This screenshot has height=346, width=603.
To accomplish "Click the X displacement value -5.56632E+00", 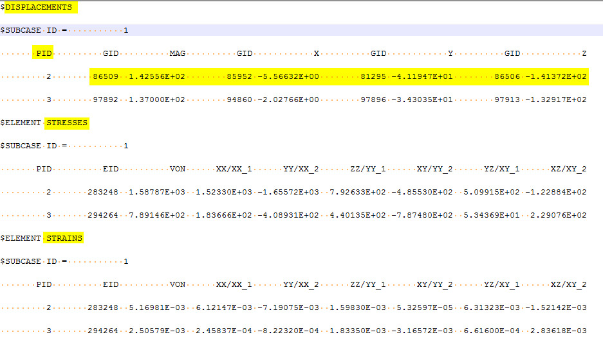I will click(288, 76).
